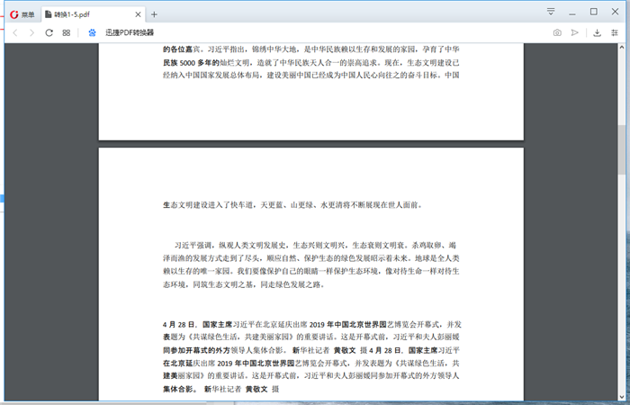Click the line starting 态环境，同筑生态文明之基
This screenshot has height=405, width=630.
[244, 284]
